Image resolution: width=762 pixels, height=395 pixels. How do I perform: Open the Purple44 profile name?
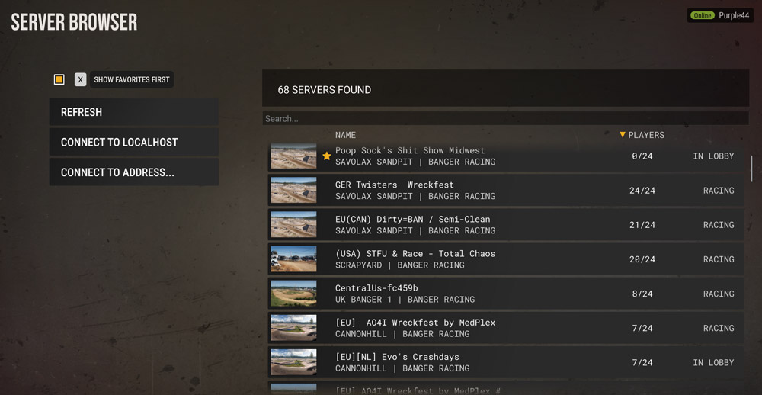coord(734,15)
